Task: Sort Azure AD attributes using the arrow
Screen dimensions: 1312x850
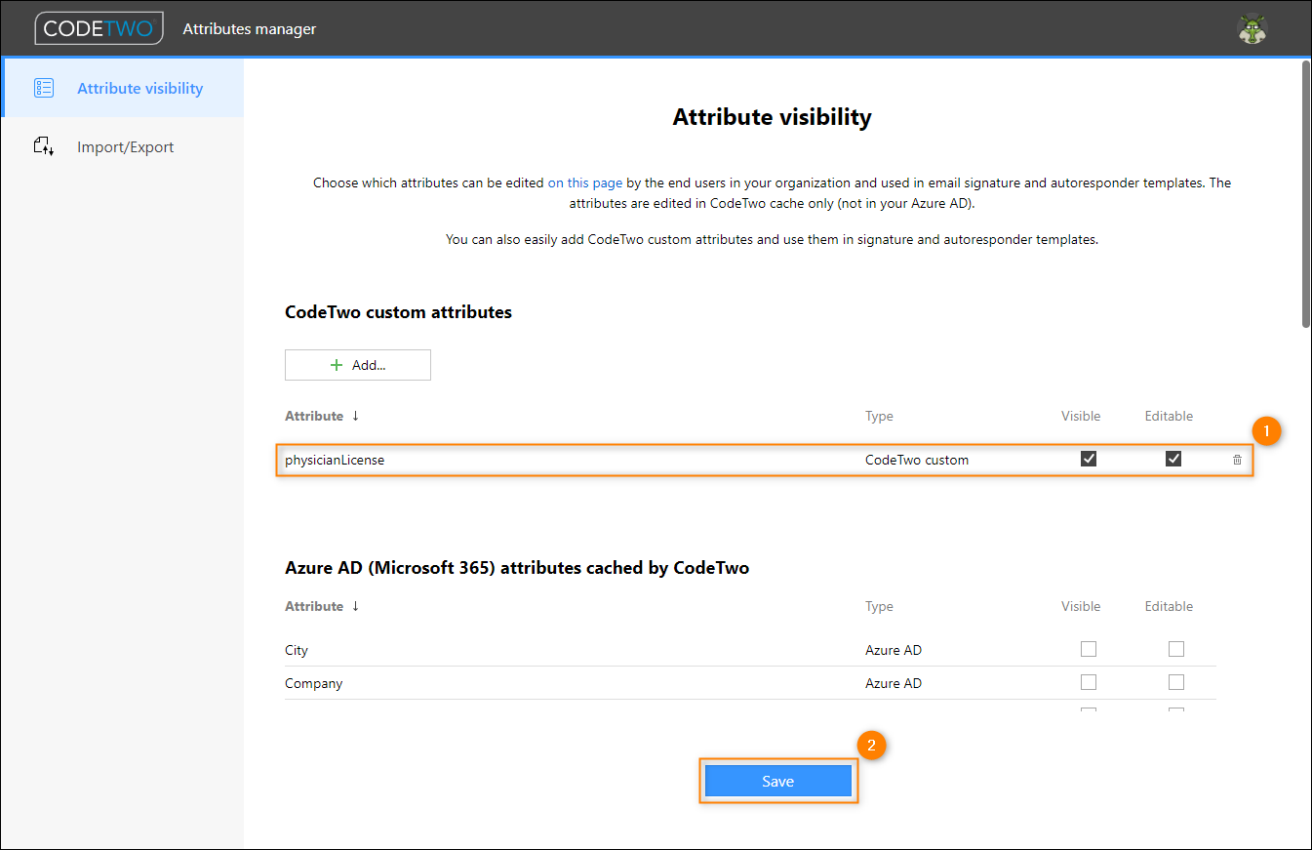Action: click(355, 606)
